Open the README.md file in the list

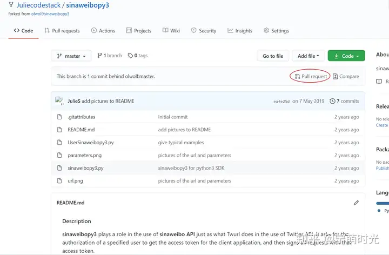coord(81,130)
